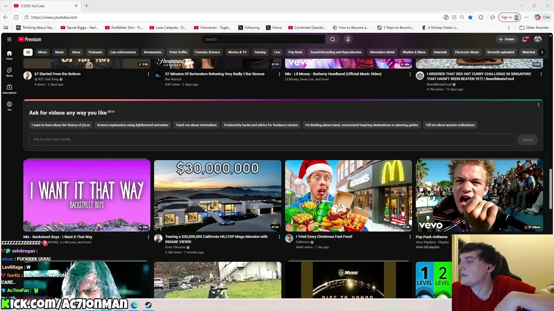Select the All category chip
This screenshot has height=311, width=554.
click(28, 52)
